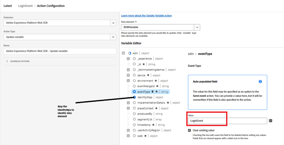Collapse the xdm root node
The image size is (284, 145).
pos(123,53)
